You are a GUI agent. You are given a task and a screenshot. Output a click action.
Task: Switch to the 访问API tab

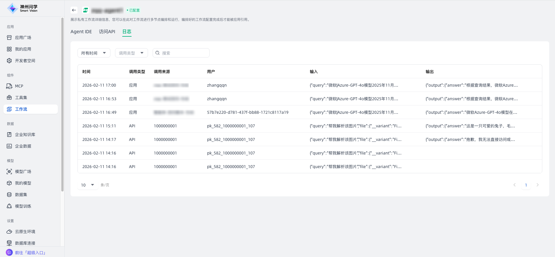[107, 32]
